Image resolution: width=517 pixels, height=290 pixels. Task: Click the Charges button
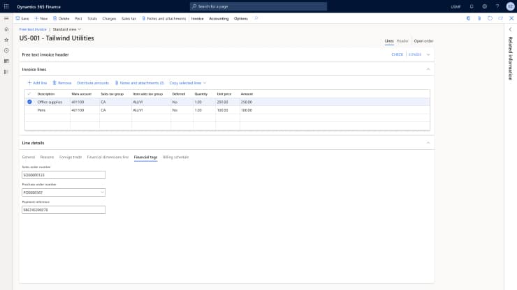[x=109, y=19]
